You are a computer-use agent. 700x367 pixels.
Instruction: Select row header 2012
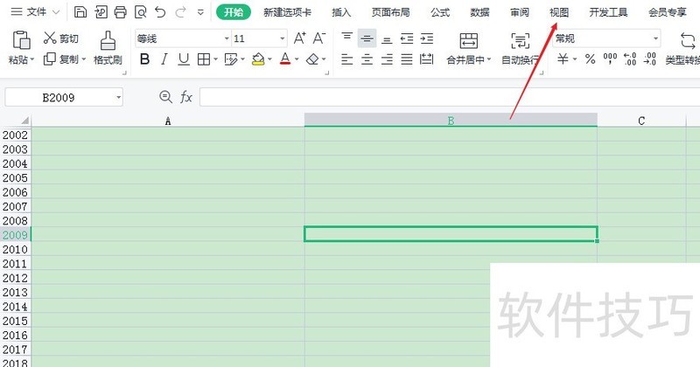pos(15,278)
